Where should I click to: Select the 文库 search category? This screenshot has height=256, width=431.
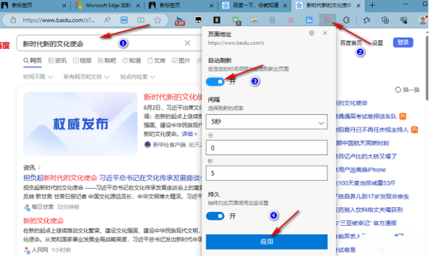[x=156, y=60]
